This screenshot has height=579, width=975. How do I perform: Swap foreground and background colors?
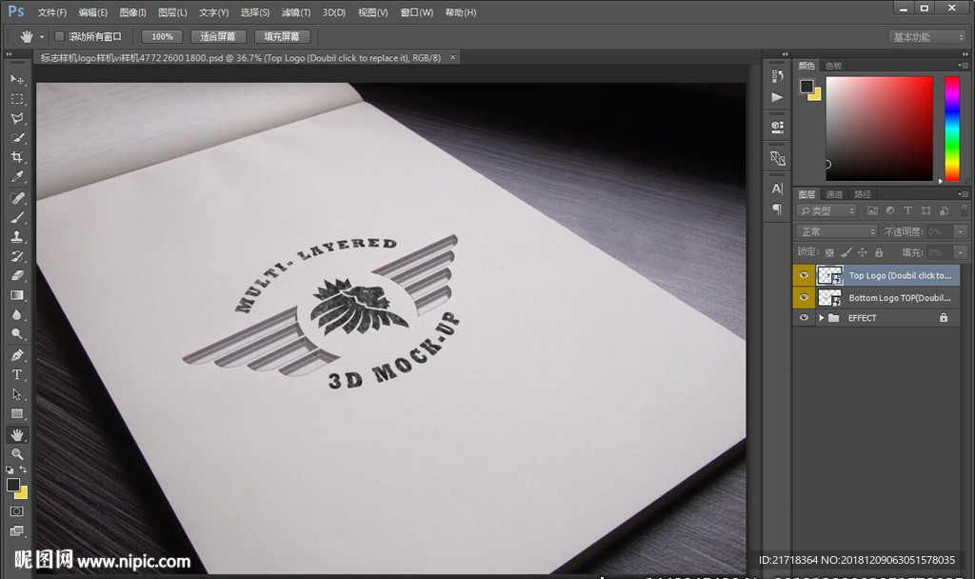[x=23, y=469]
